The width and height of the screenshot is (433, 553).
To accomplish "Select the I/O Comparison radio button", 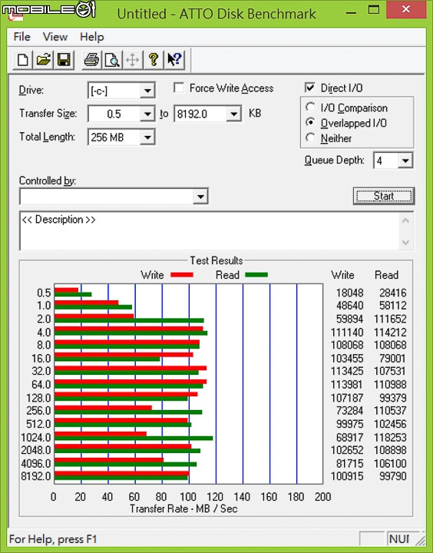I will [310, 108].
